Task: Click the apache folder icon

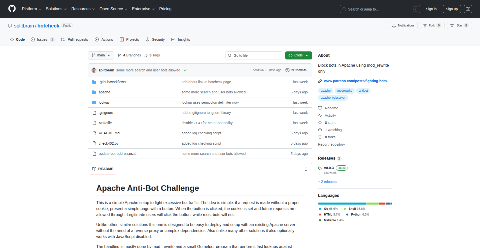Action: click(x=94, y=92)
